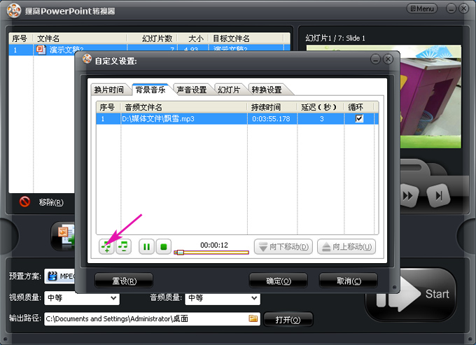476x345 pixels.
Task: Toggle loop checkbox for 飘雪.mp3
Action: 359,118
